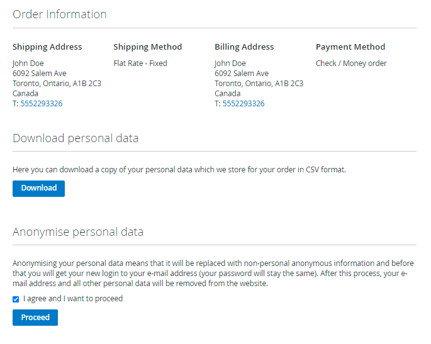The image size is (431, 344).
Task: Select the Payment Method column title
Action: [350, 47]
